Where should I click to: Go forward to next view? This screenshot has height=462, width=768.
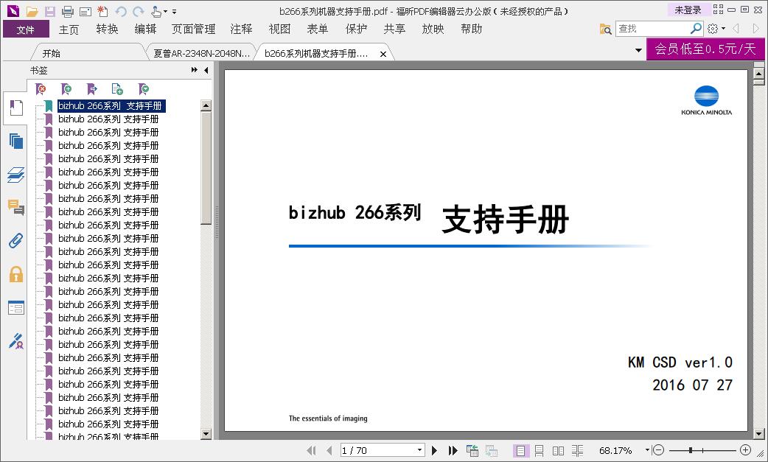pos(492,450)
